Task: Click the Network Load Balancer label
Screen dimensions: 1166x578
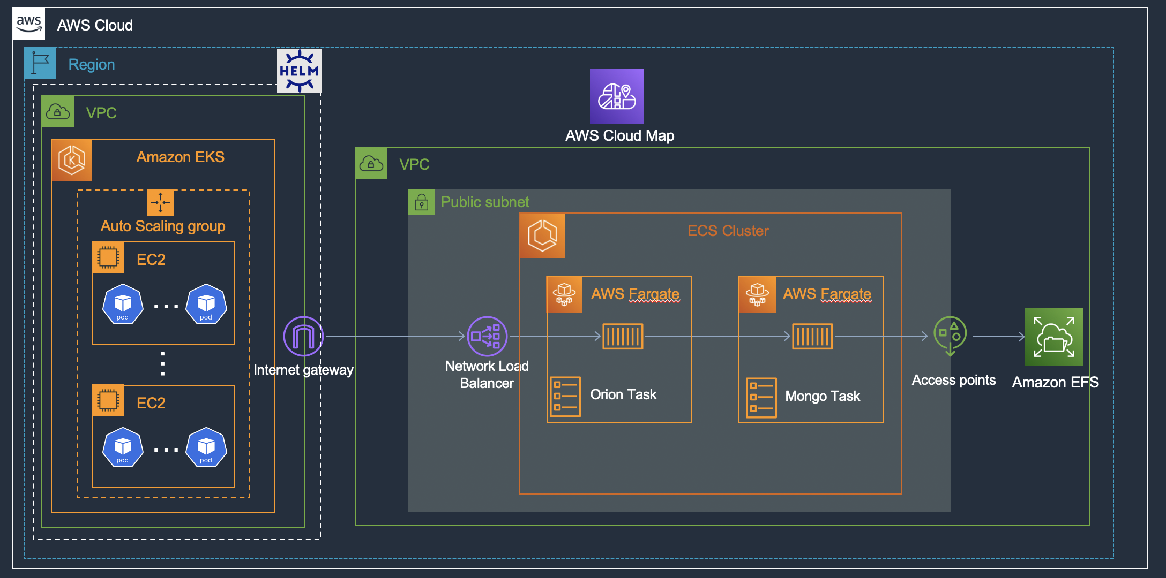Action: [487, 375]
